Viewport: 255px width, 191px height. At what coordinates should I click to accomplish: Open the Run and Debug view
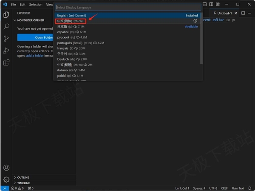point(6,51)
